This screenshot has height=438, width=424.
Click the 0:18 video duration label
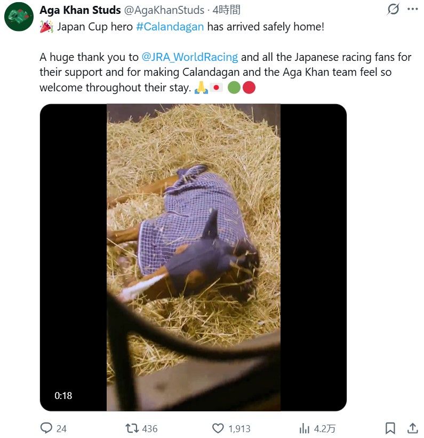coord(63,396)
